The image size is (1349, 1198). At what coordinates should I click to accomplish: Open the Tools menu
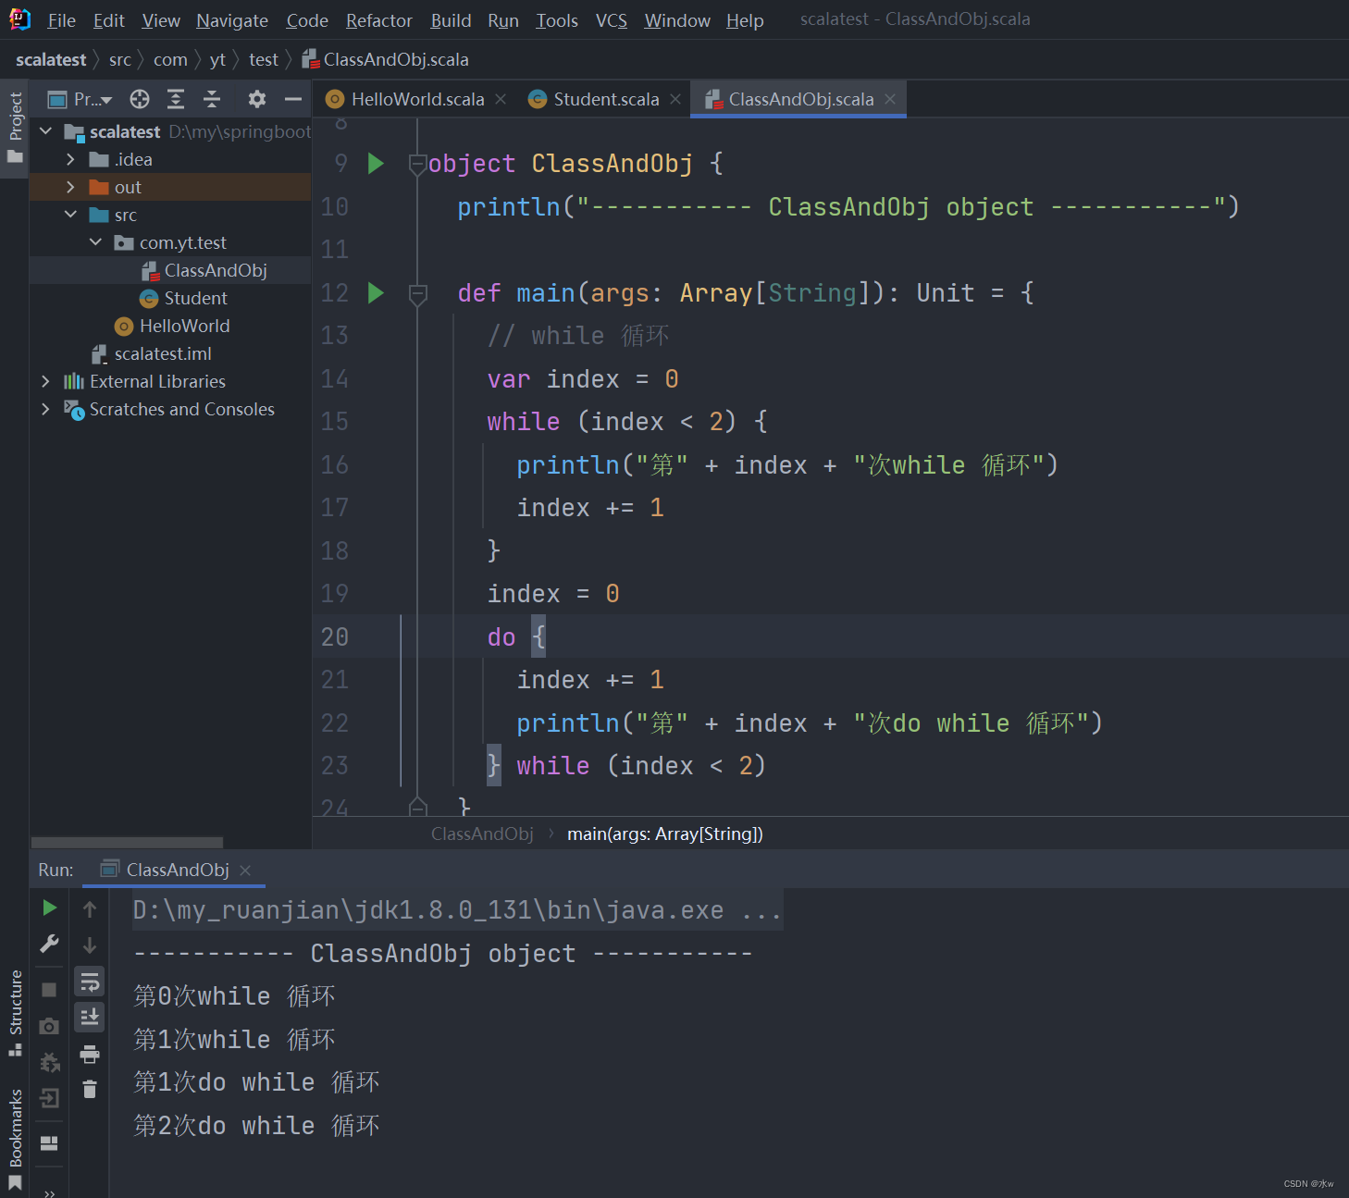coord(557,20)
